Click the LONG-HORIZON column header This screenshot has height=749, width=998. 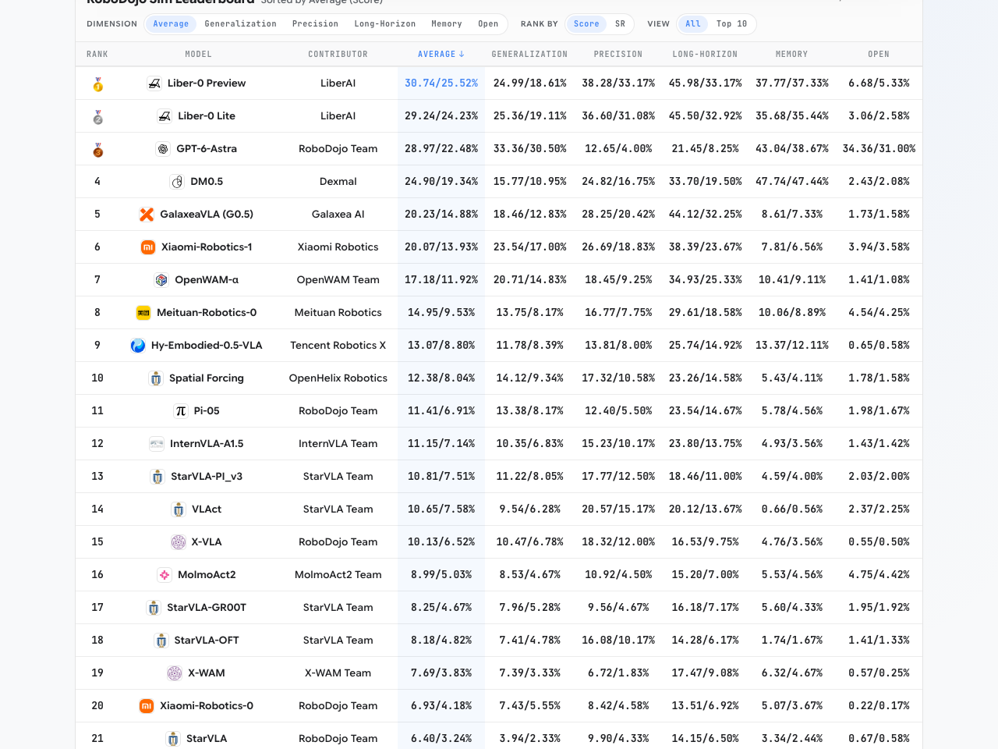[x=705, y=55]
